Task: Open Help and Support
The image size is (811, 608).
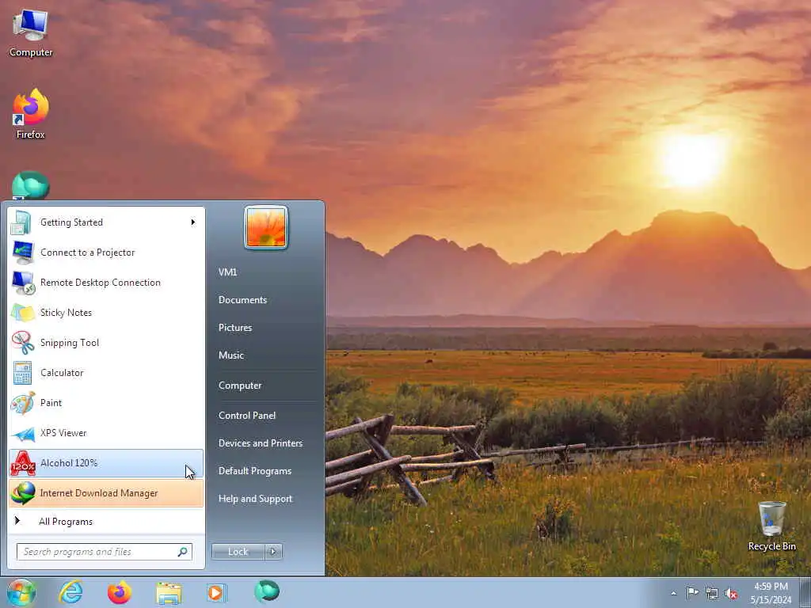Action: click(255, 499)
